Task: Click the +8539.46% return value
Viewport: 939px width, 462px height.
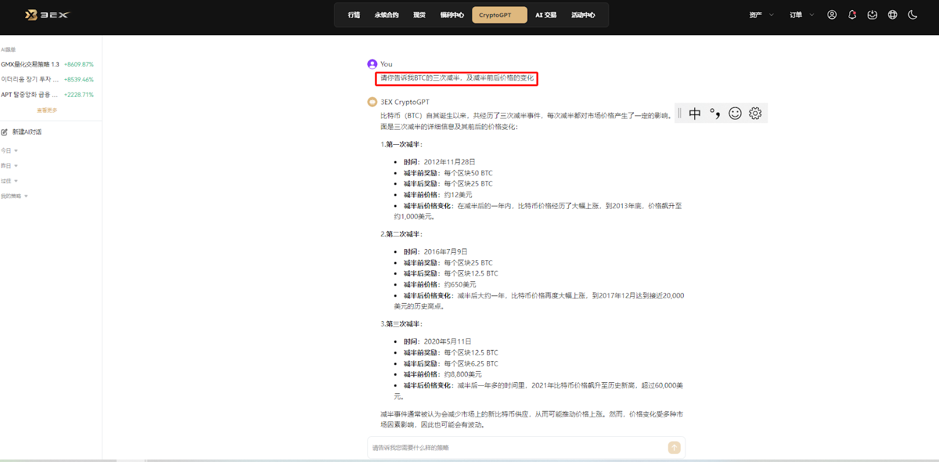Action: [79, 79]
